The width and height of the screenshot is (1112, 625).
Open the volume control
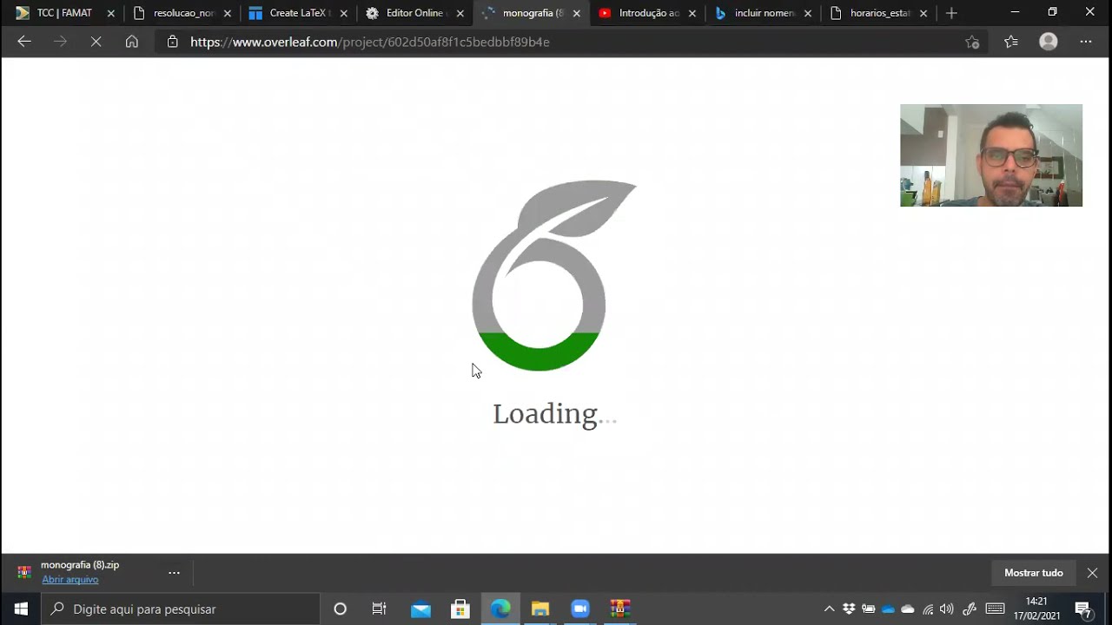pyautogui.click(x=947, y=609)
